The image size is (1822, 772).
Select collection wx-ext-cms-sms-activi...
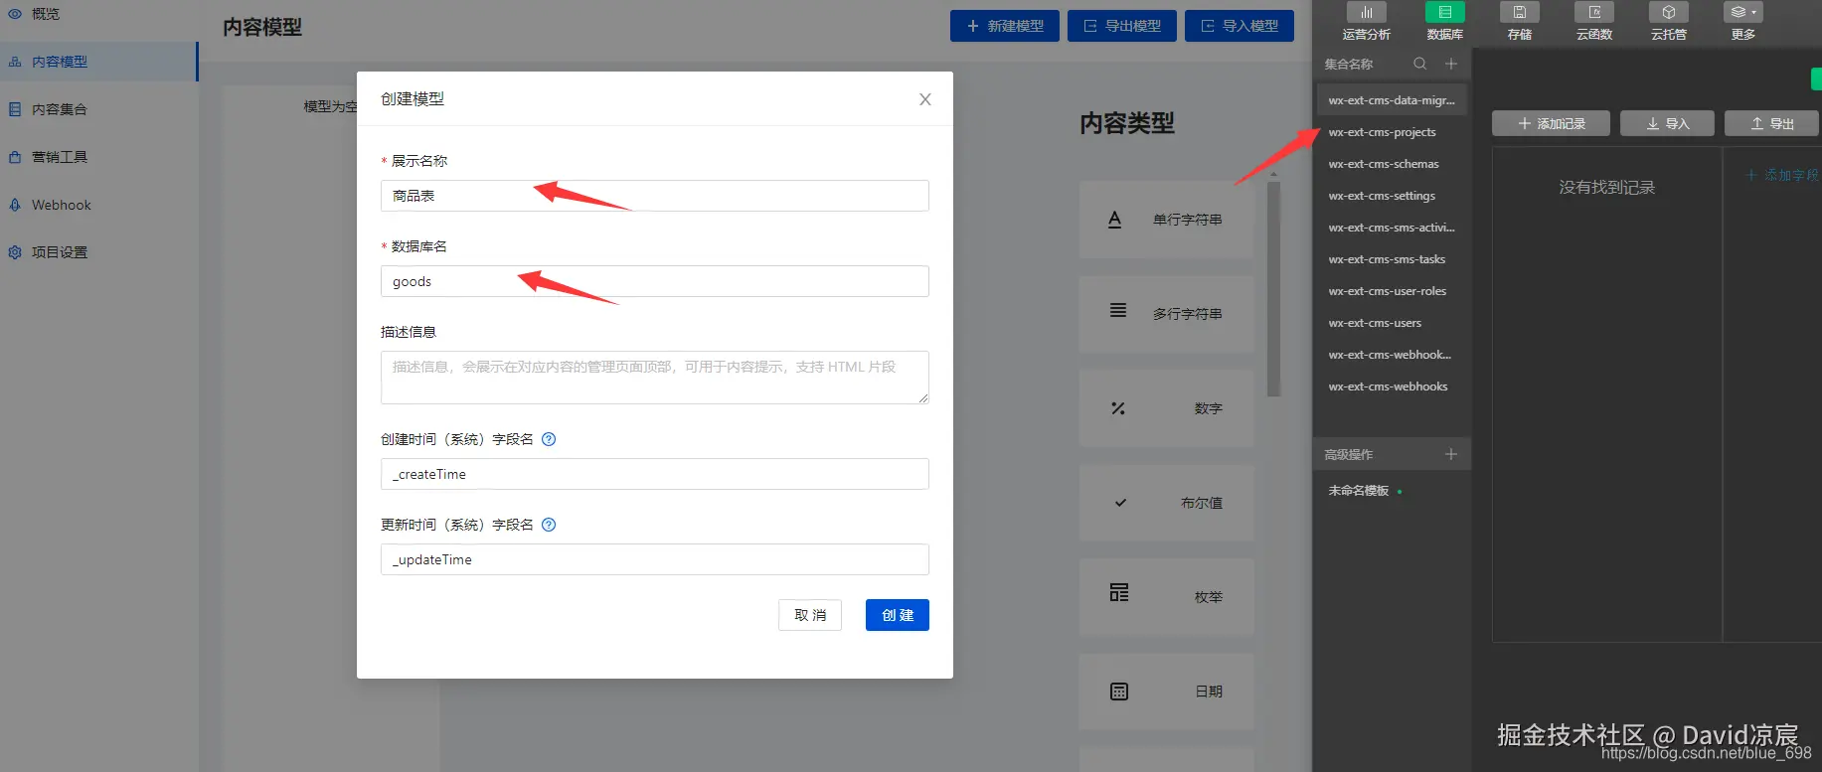click(x=1392, y=228)
